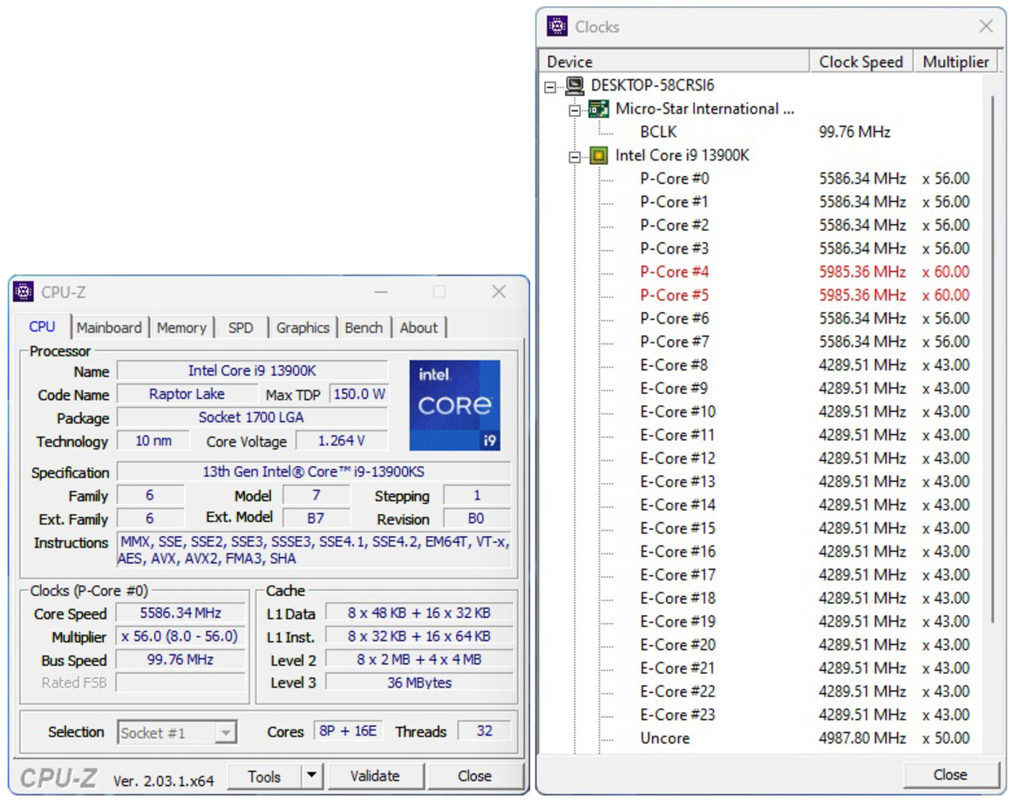Click the Technology value 10 nm
The height and width of the screenshot is (807, 1020).
pyautogui.click(x=153, y=441)
